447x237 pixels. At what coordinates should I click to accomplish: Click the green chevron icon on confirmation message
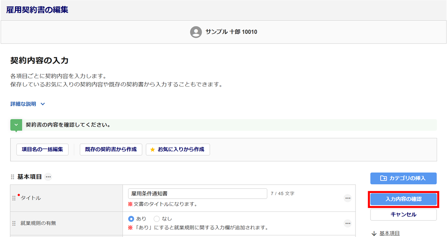pos(16,125)
